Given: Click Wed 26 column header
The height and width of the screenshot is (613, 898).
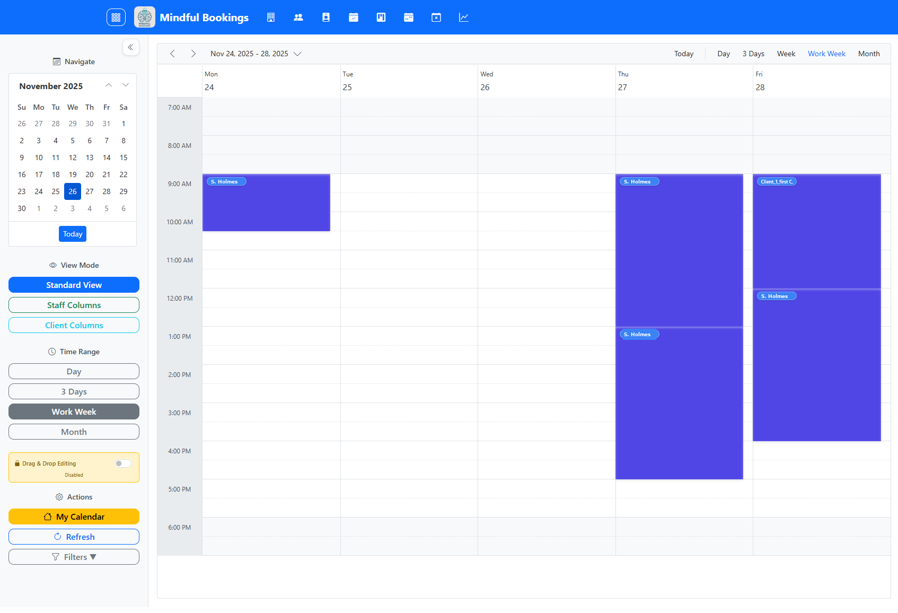Looking at the screenshot, I should (547, 81).
